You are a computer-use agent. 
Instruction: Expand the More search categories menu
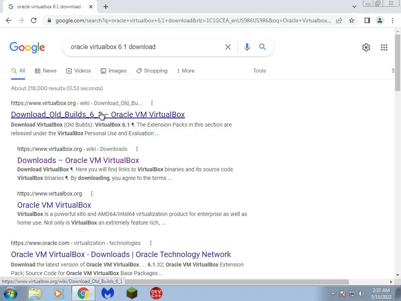(x=186, y=71)
